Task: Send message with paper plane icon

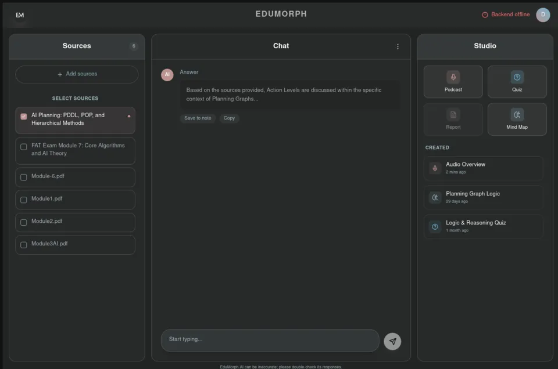Action: (392, 341)
